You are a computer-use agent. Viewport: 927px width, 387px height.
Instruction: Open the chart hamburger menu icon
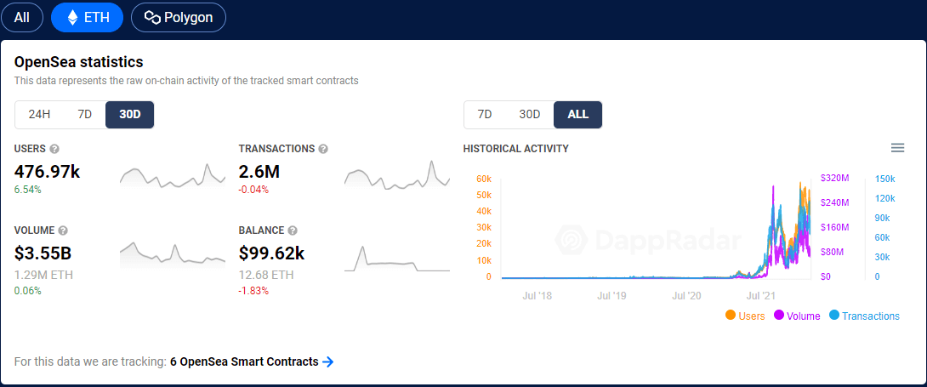[x=897, y=148]
